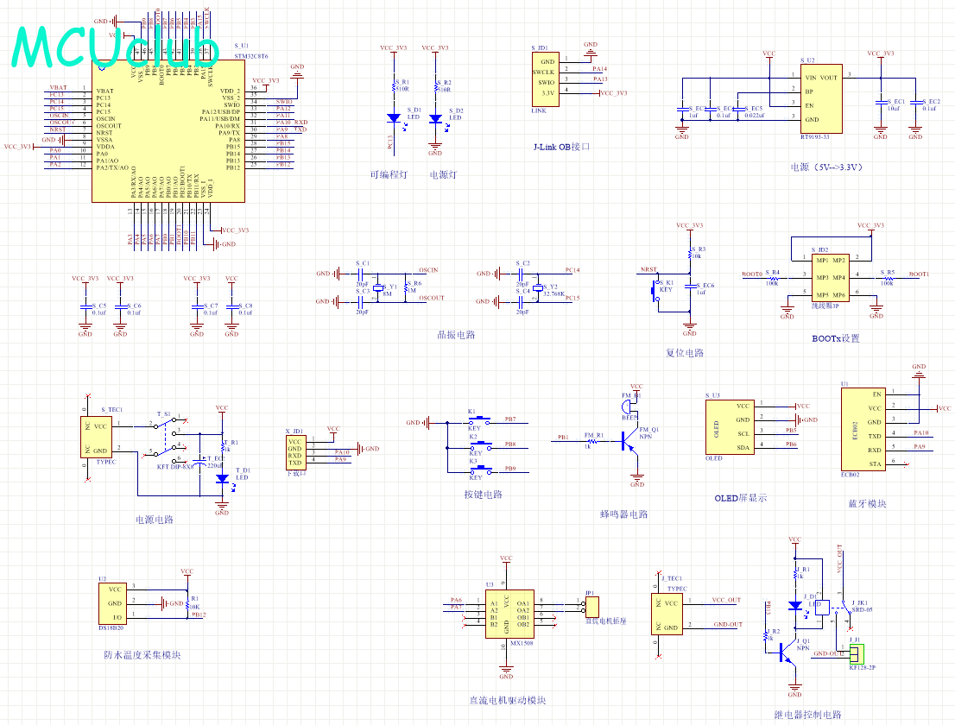955x725 pixels.
Task: Select the J_J1 KF128-2P terminal
Action: pyautogui.click(x=857, y=653)
